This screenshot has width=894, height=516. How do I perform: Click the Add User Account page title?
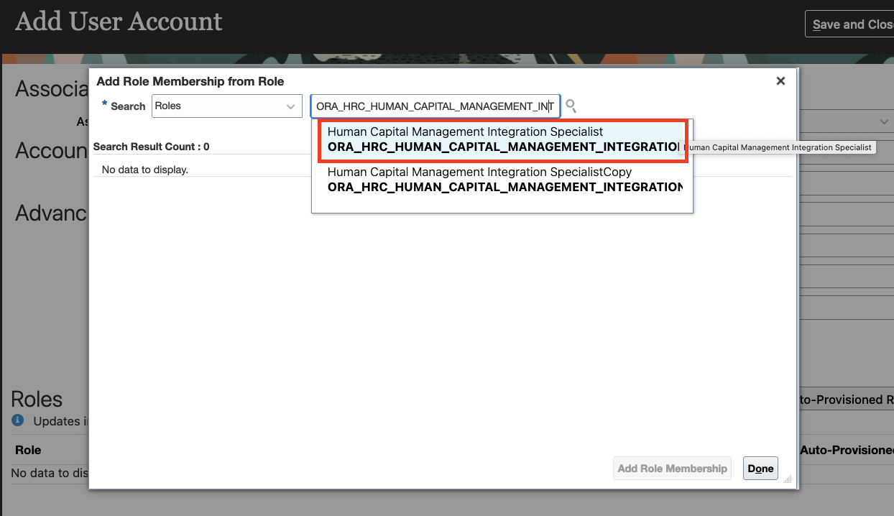(x=118, y=22)
